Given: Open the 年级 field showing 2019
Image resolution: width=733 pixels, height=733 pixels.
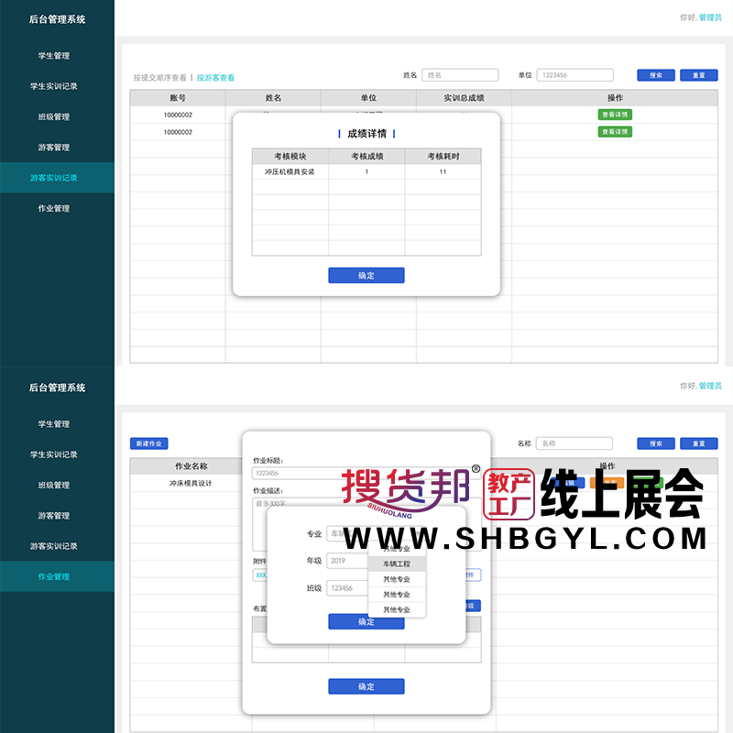Looking at the screenshot, I should pyautogui.click(x=347, y=561).
